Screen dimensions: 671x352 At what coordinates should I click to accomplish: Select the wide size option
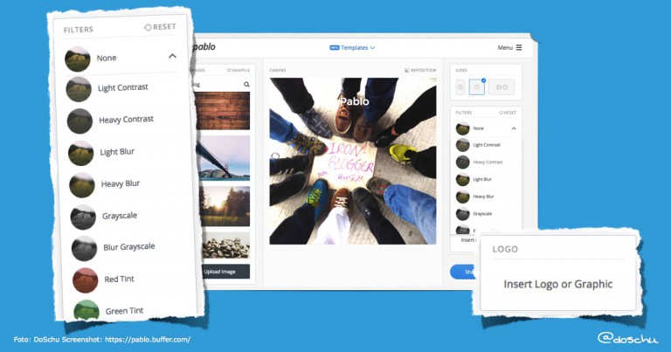point(502,86)
